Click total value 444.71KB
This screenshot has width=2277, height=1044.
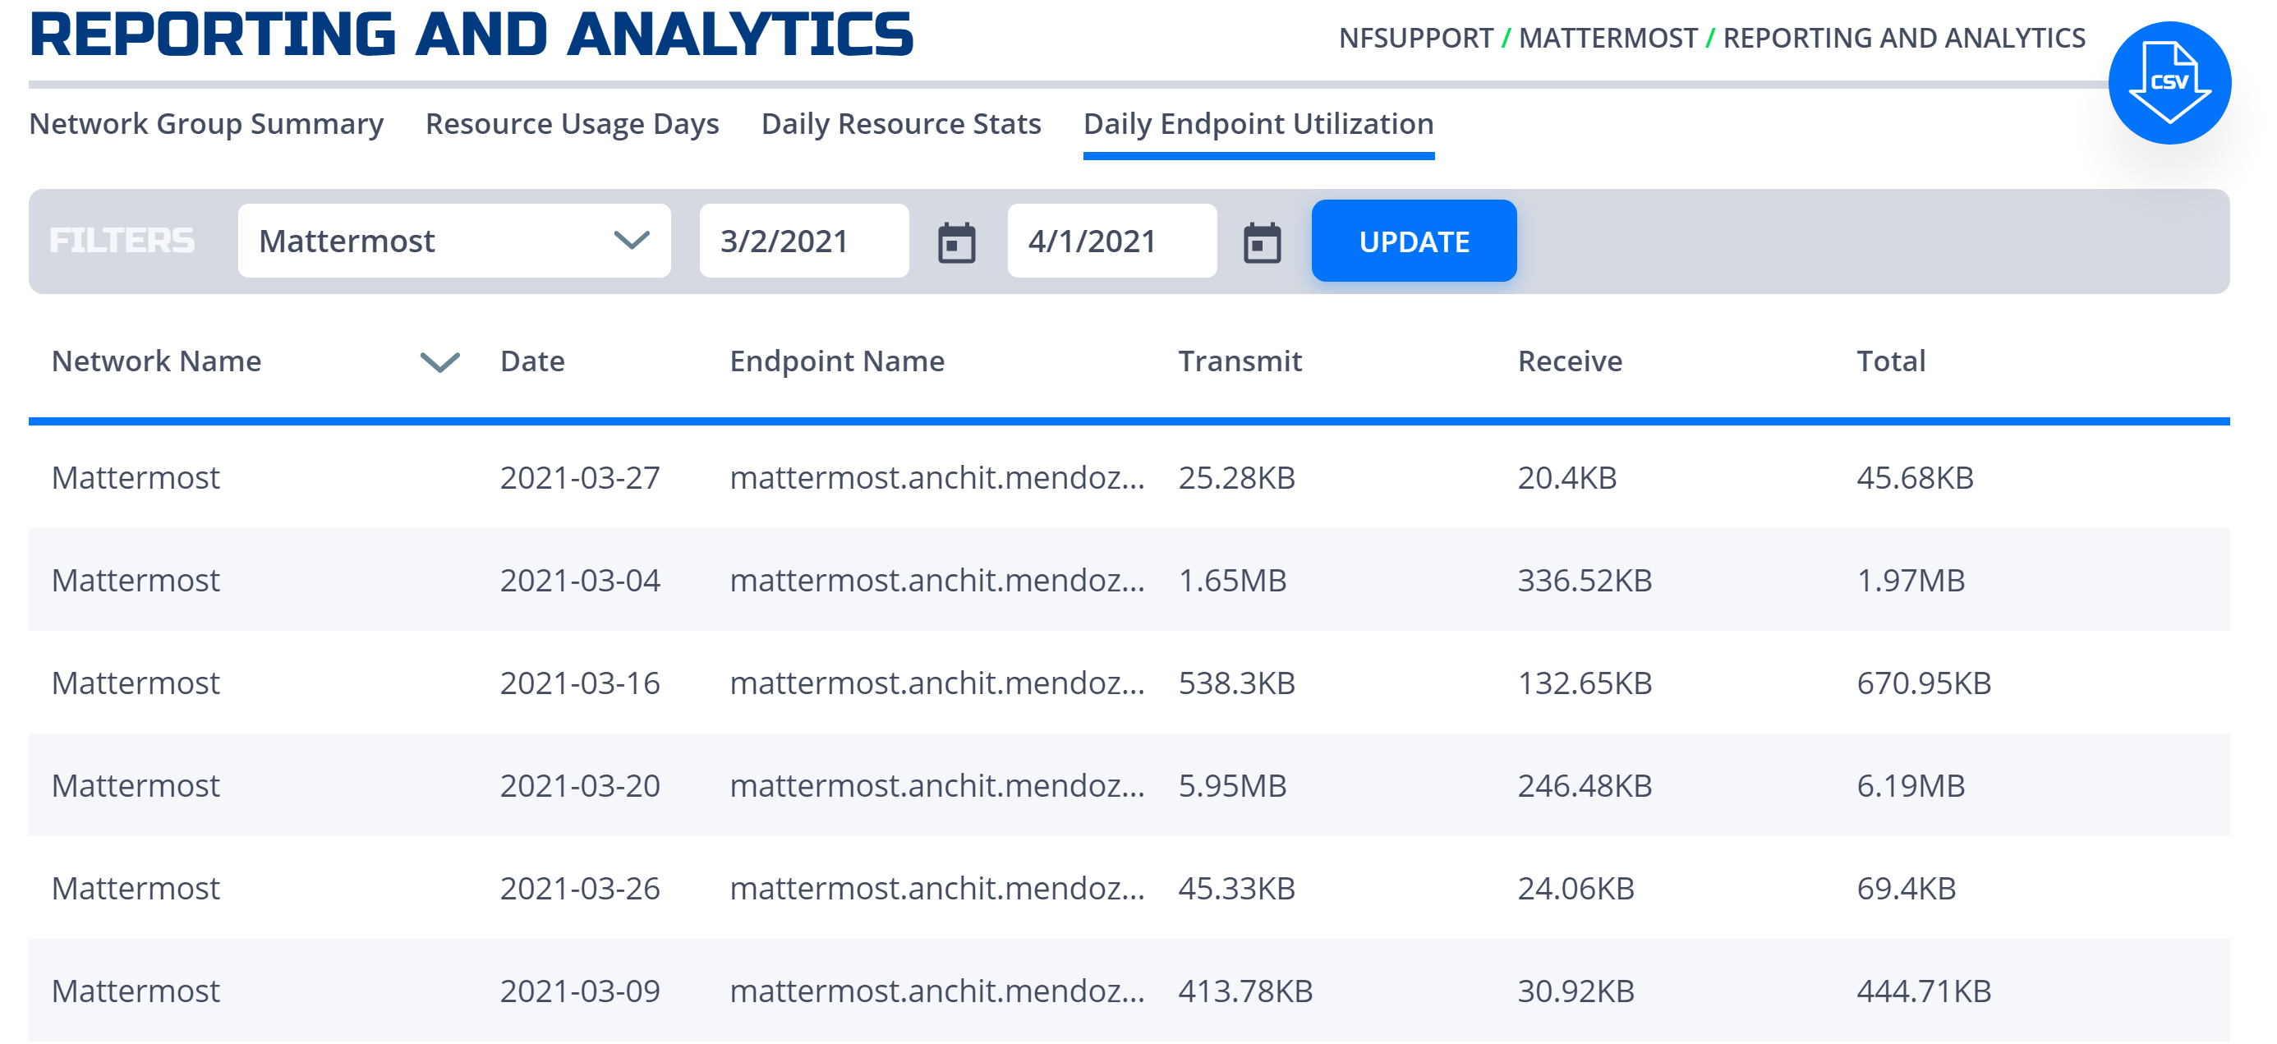pyautogui.click(x=1924, y=990)
